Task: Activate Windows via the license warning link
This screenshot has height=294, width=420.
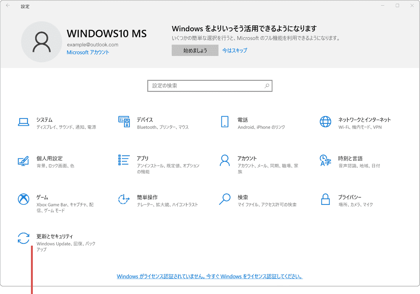Action: (210, 276)
